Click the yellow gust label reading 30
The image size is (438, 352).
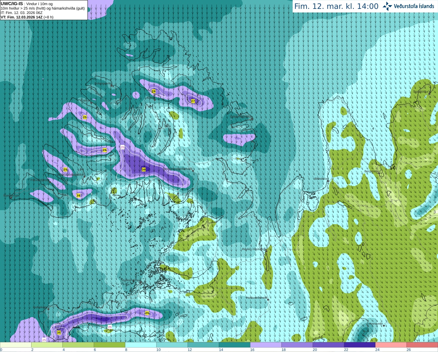point(144,170)
